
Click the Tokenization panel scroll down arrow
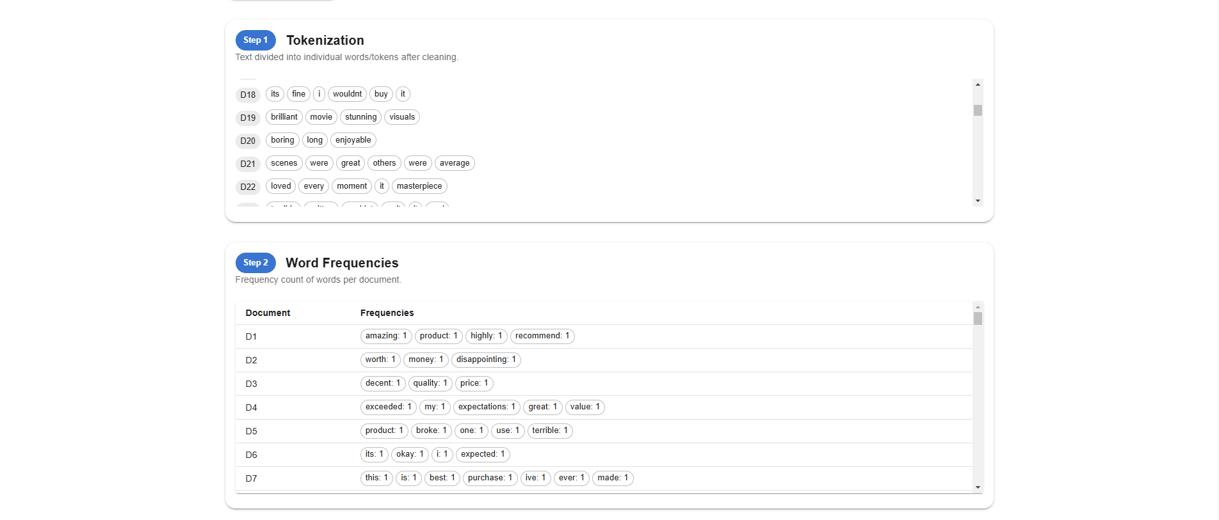click(978, 201)
